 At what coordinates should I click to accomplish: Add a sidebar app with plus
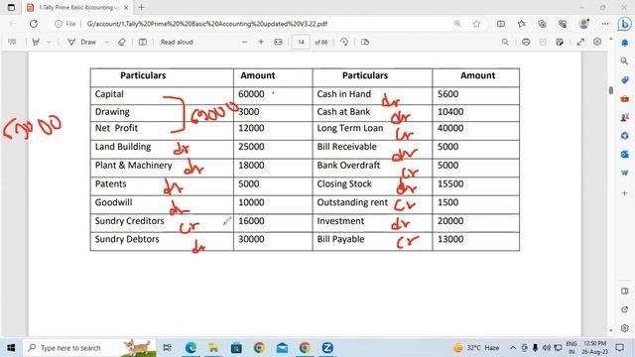624,193
